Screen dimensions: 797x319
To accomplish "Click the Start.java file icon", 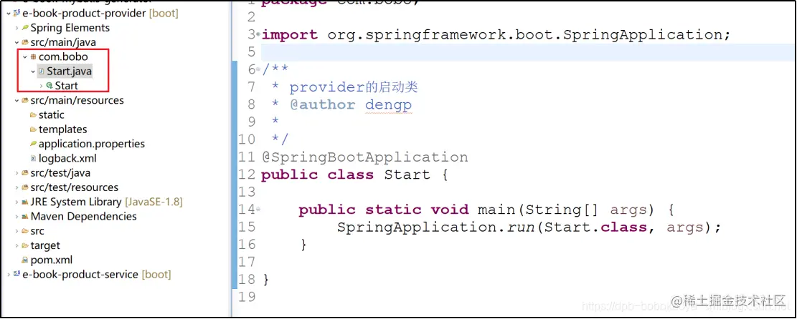I will pyautogui.click(x=41, y=72).
